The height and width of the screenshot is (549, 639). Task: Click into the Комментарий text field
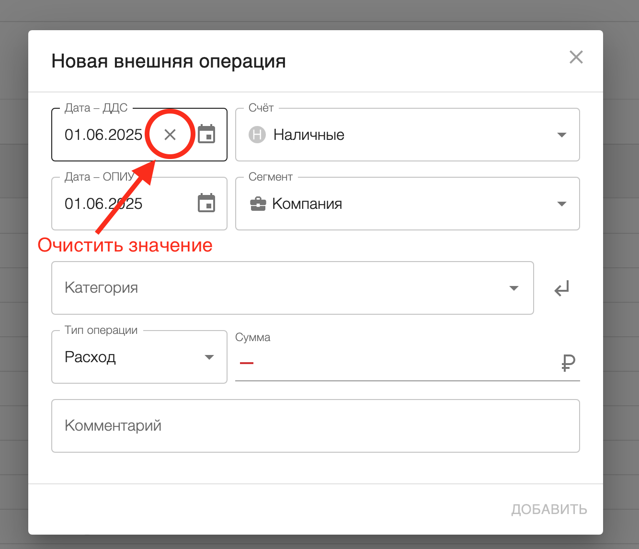coord(315,426)
